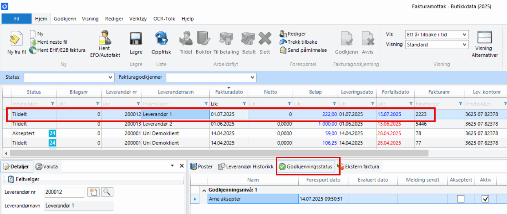Click the Lagre floppy disk icon
Screen dimensions: 507x214
136,38
